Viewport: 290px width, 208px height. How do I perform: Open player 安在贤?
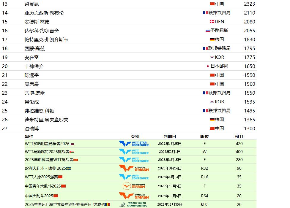pyautogui.click(x=31, y=58)
